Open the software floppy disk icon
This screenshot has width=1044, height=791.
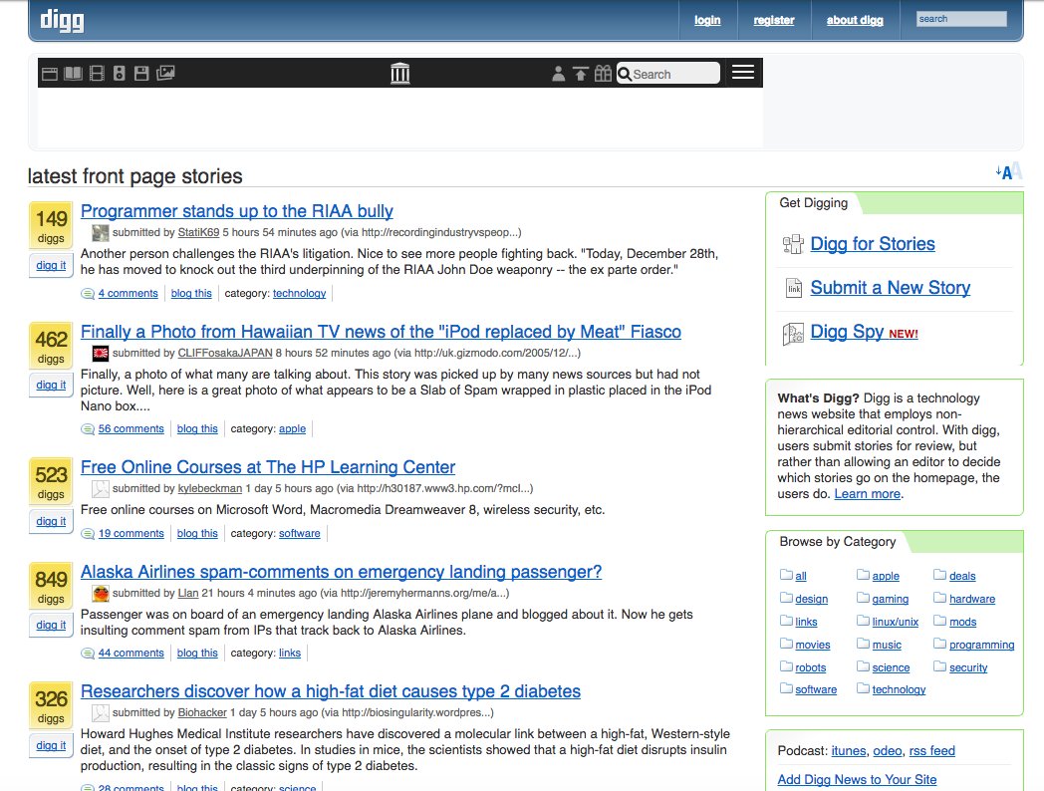click(x=141, y=74)
